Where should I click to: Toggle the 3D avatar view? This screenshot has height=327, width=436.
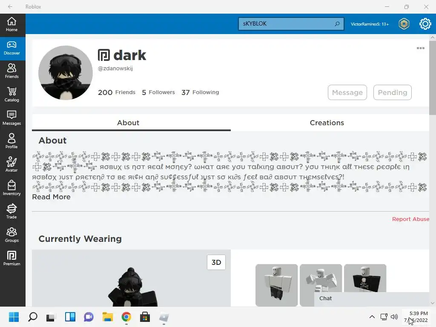pos(216,262)
